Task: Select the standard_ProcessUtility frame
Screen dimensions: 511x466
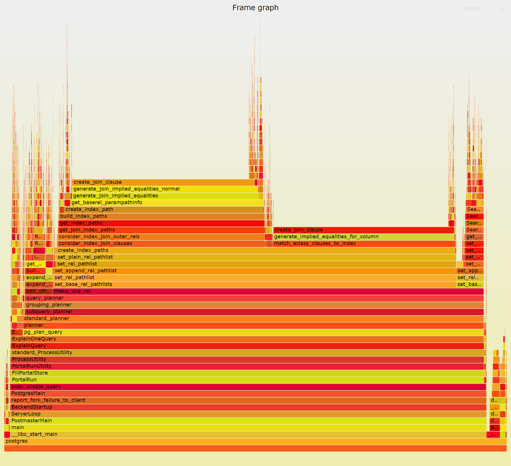Action: (247, 352)
